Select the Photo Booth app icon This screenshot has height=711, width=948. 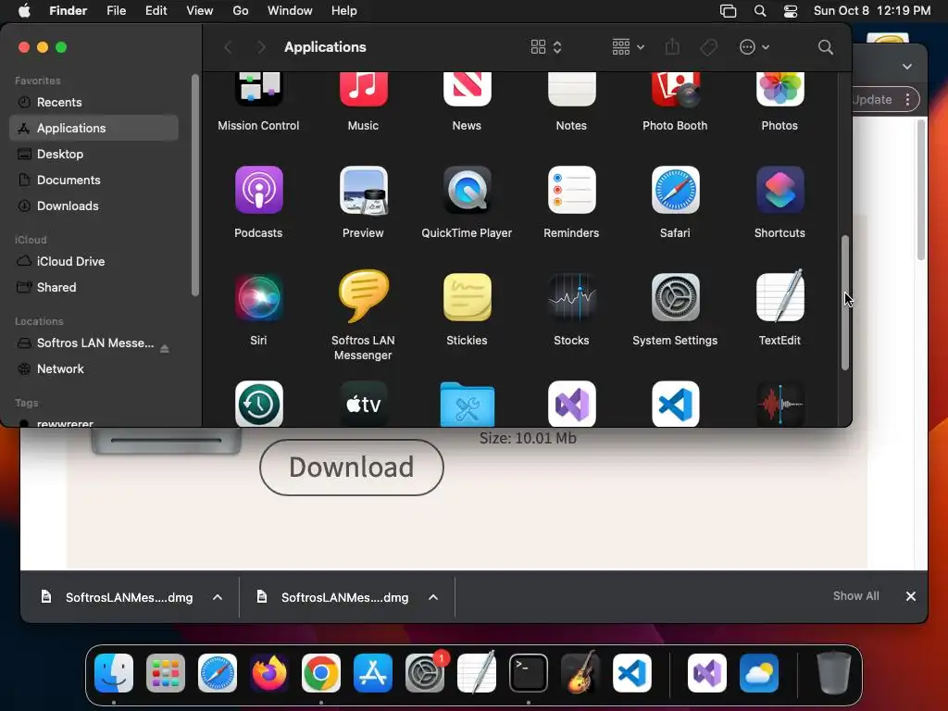pyautogui.click(x=675, y=89)
